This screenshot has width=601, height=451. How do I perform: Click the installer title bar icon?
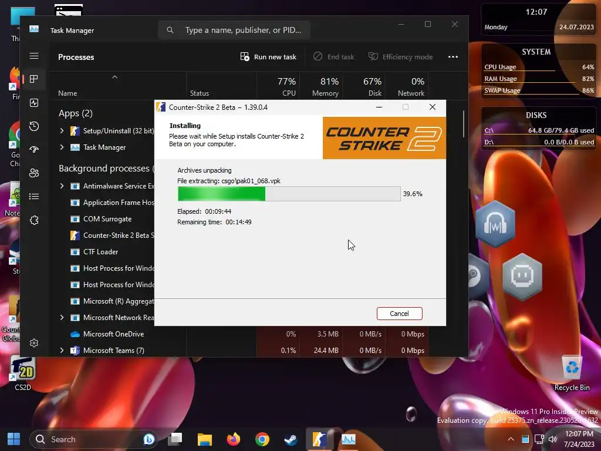(161, 107)
